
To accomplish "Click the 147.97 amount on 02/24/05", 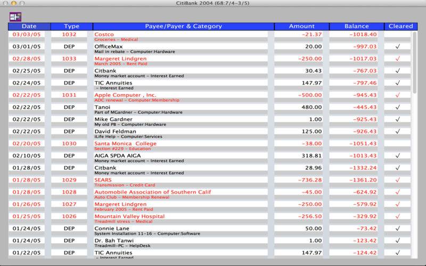I will [x=312, y=83].
